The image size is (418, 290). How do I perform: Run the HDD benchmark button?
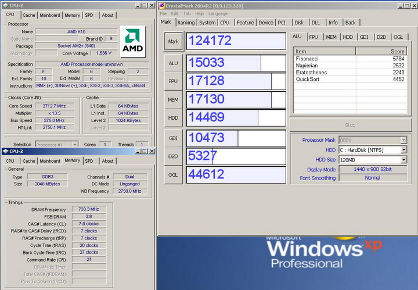coord(173,117)
